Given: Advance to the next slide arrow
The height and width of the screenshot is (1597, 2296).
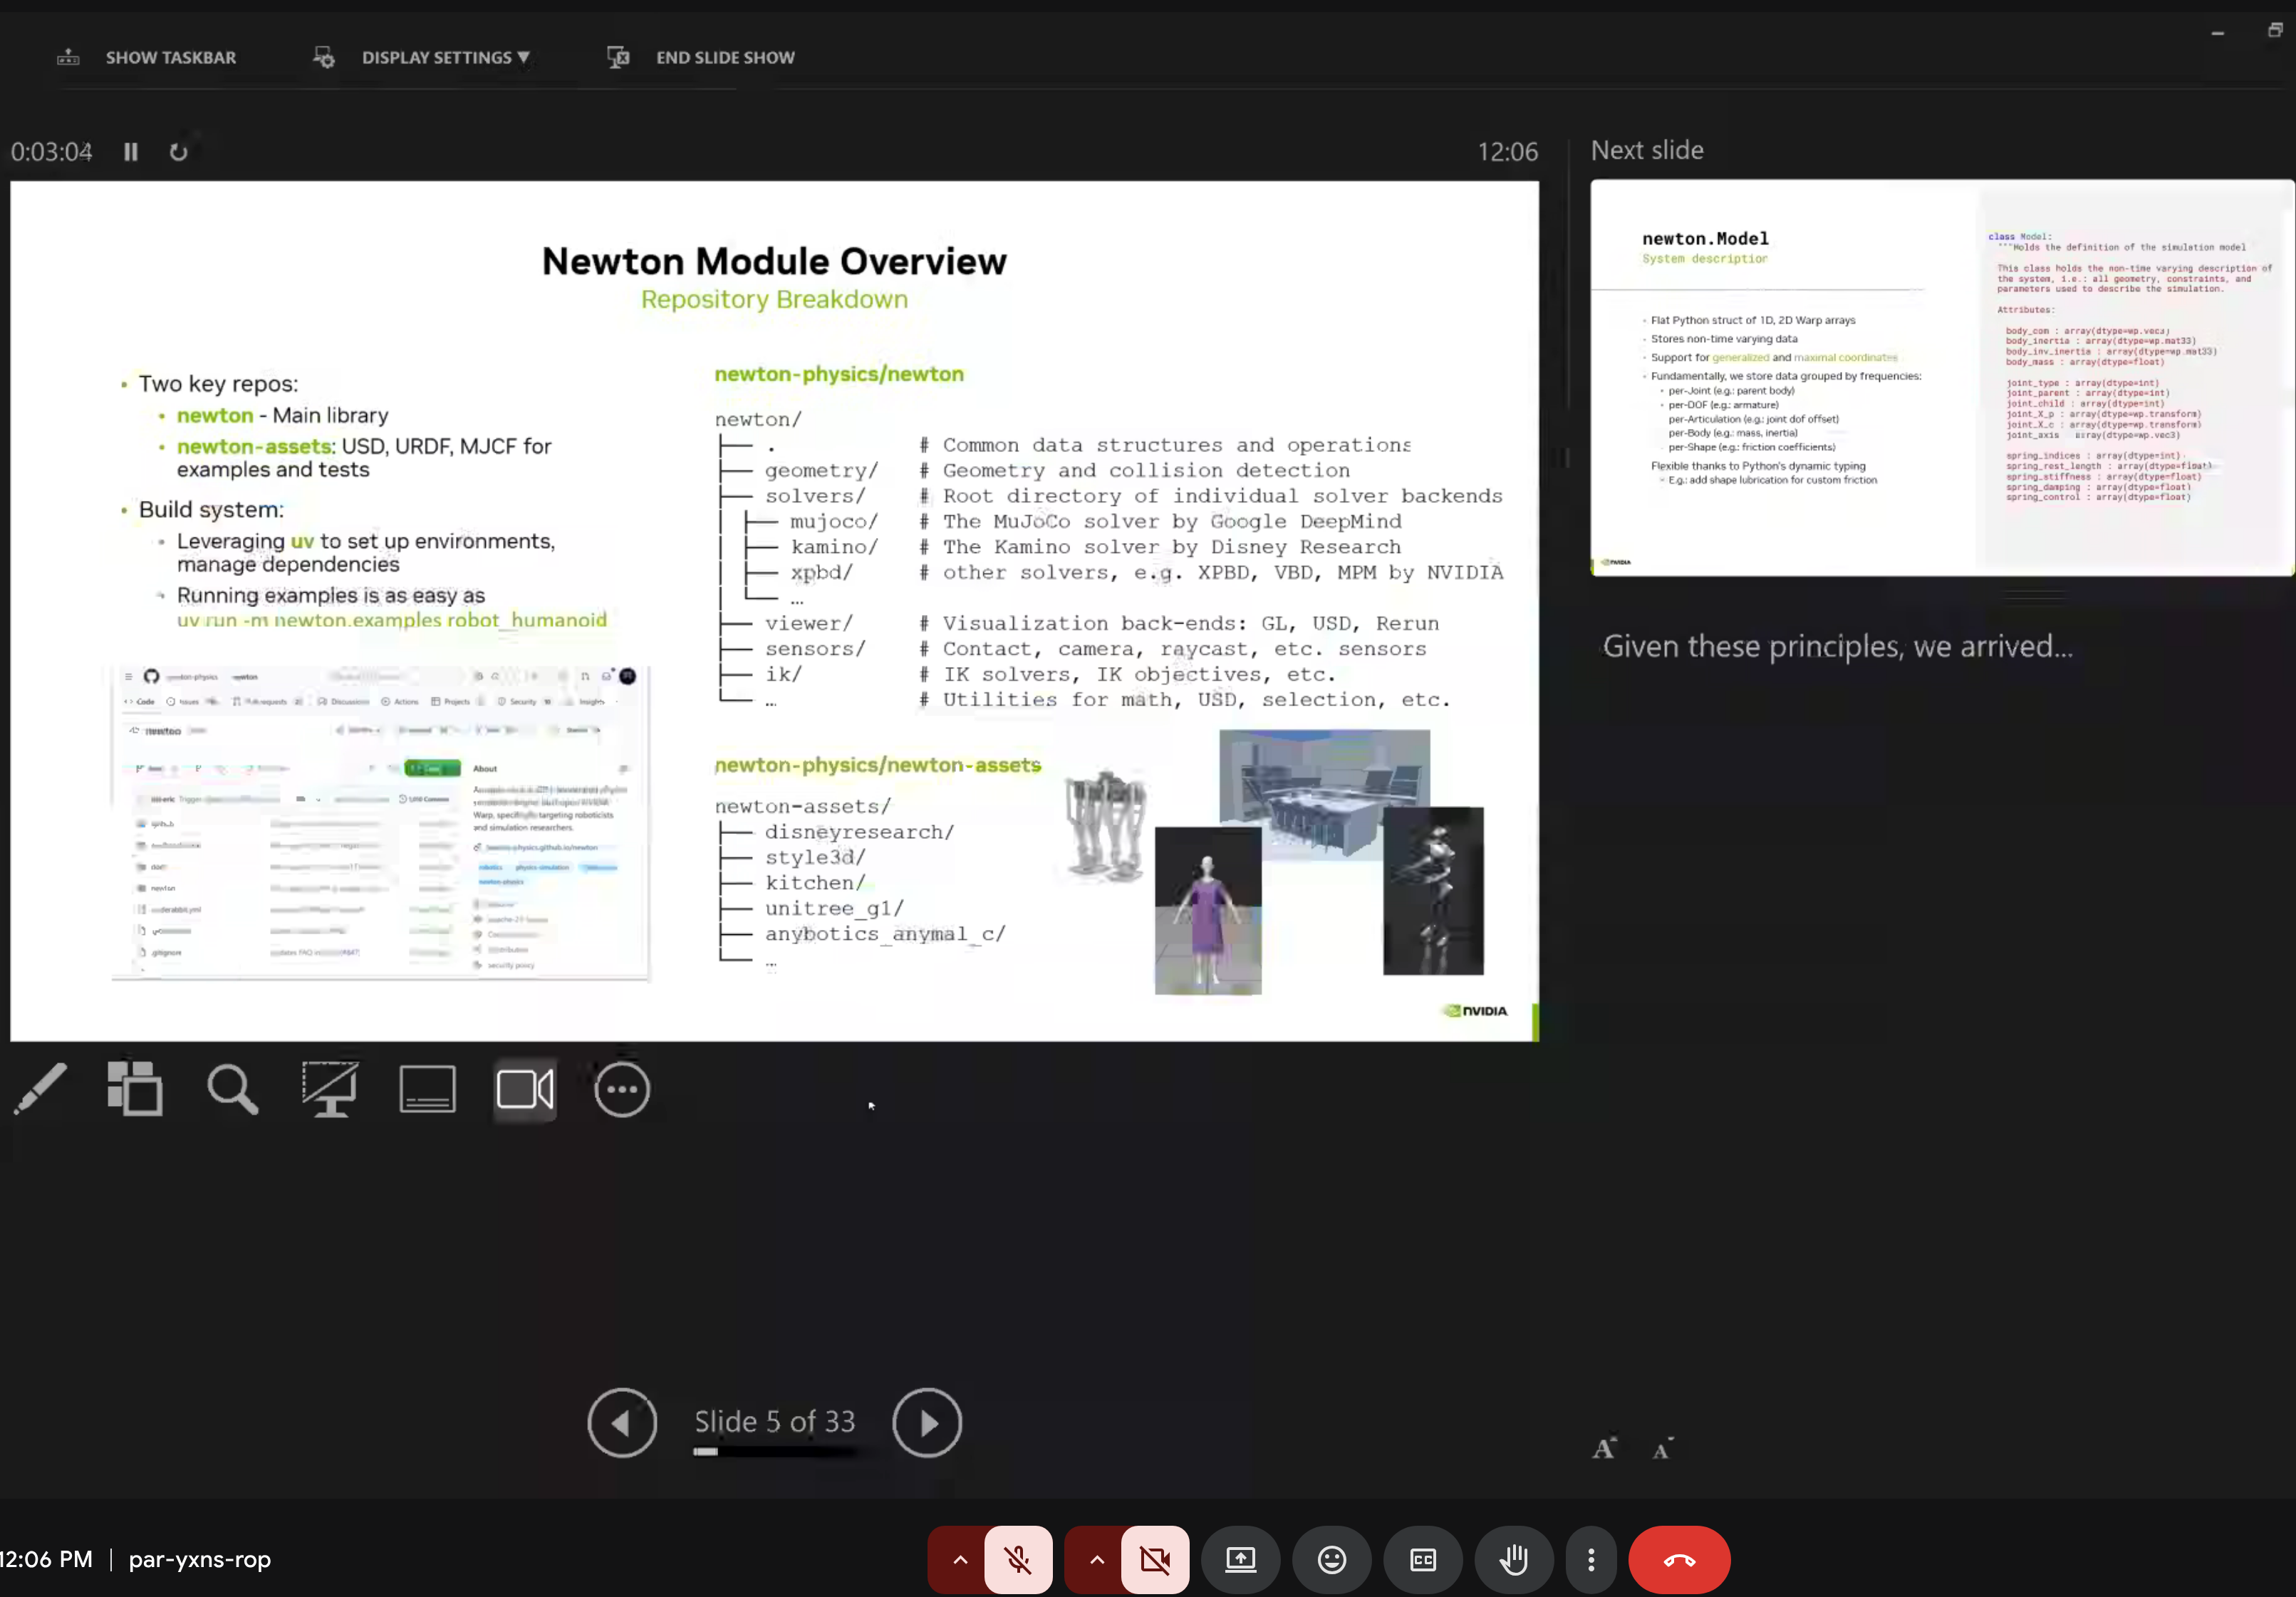Looking at the screenshot, I should click(926, 1423).
